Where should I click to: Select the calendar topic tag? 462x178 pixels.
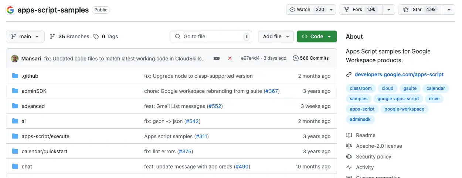[x=436, y=88]
